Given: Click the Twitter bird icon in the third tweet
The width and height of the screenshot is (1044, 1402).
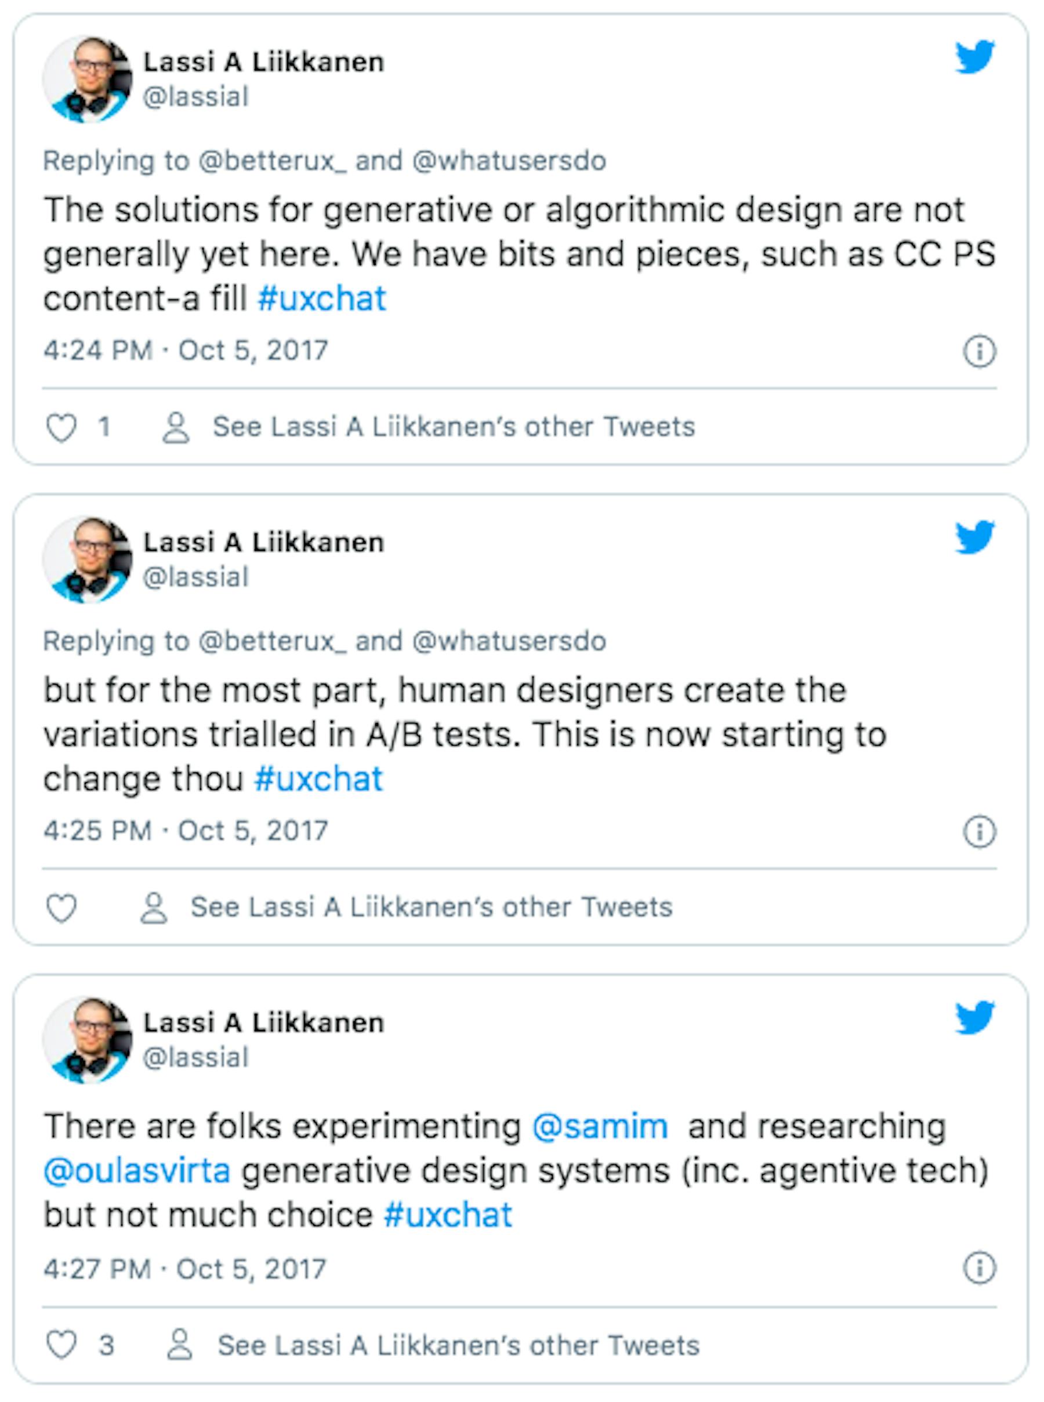Looking at the screenshot, I should click(974, 1017).
